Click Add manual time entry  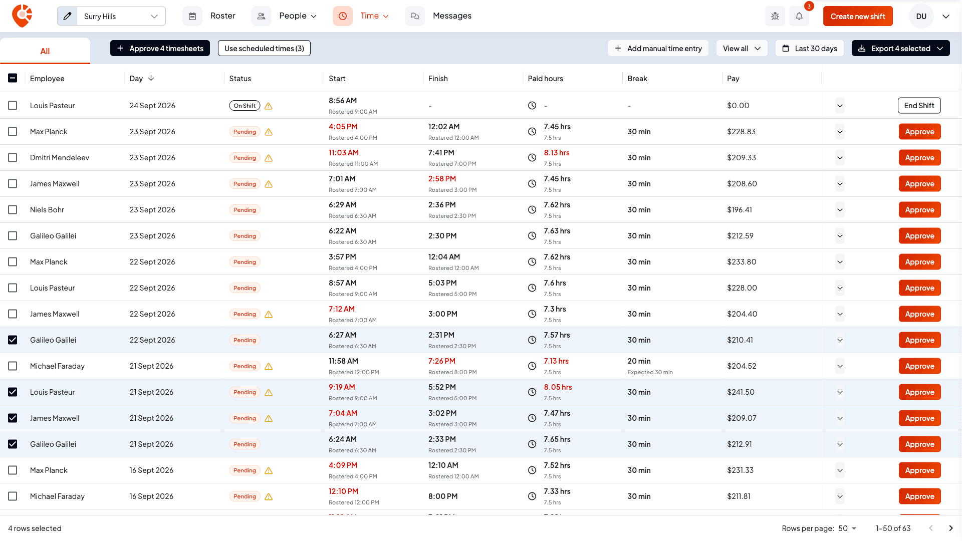[x=658, y=48]
